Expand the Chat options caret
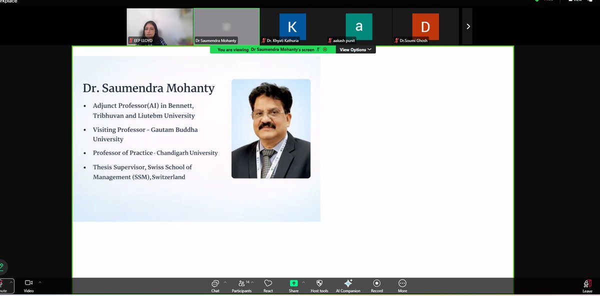Viewport: 600px width, 296px height. (x=225, y=282)
